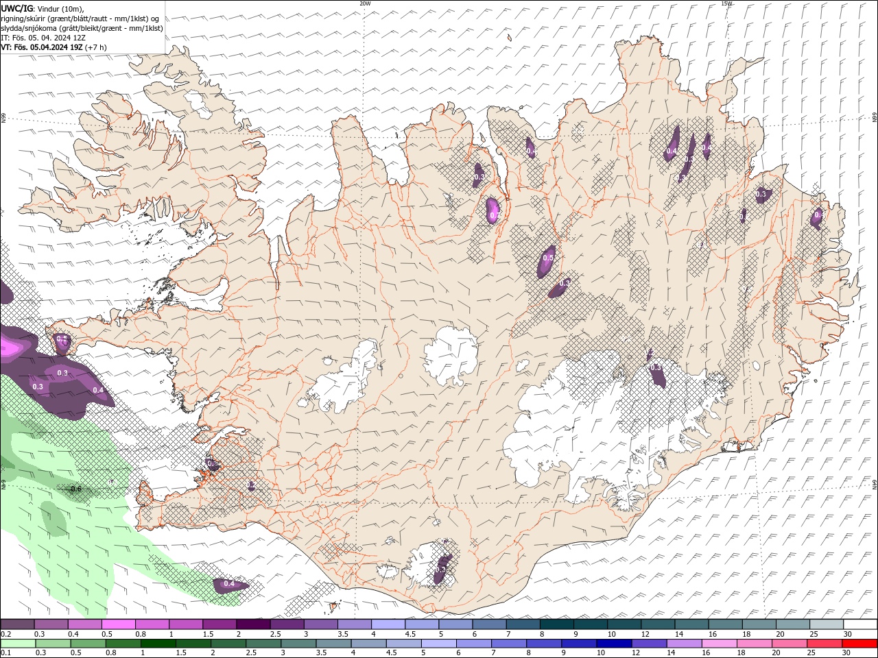Click the white 30 snow-scale swatch

pos(860,624)
